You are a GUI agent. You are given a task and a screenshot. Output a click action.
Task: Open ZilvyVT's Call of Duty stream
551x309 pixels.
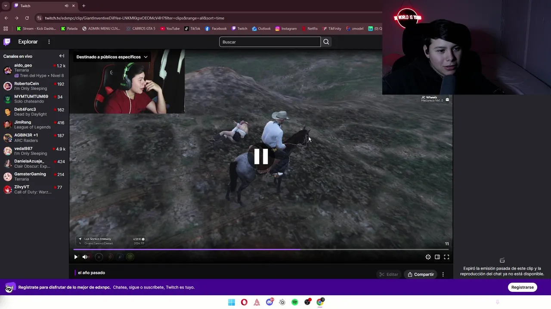pos(34,189)
